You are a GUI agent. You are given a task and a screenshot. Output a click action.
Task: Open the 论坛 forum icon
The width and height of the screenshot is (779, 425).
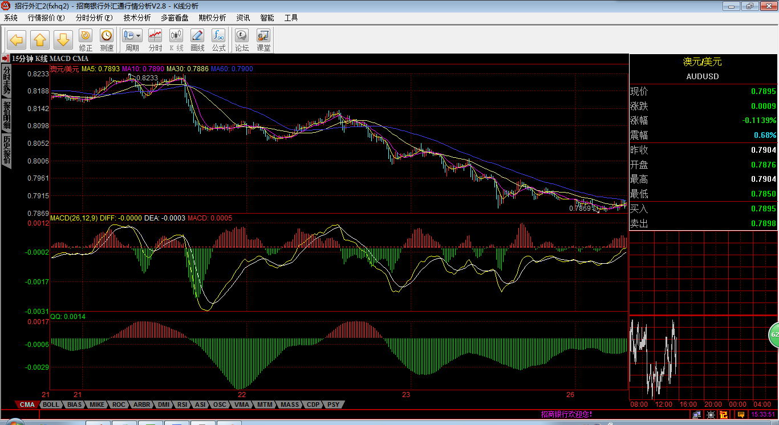point(242,40)
